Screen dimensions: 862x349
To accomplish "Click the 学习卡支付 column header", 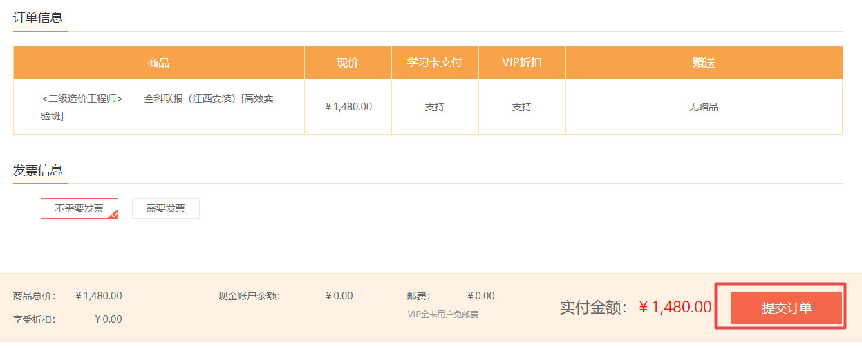I will [435, 63].
